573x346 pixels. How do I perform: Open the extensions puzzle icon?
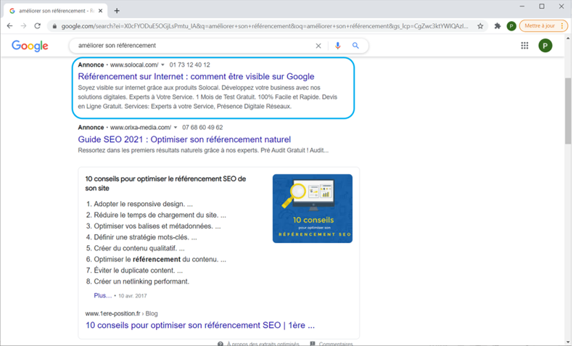(498, 26)
